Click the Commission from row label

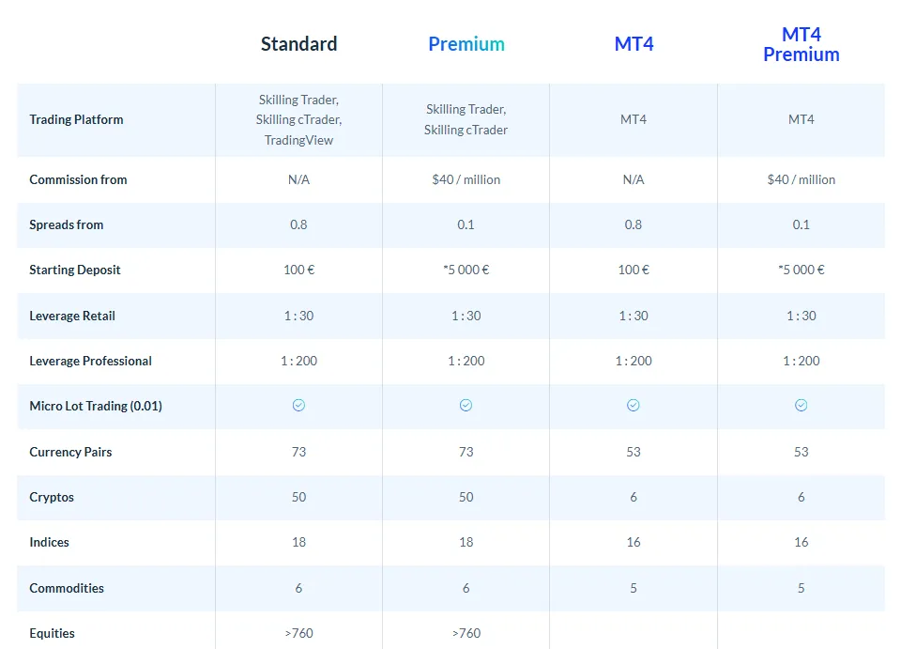[x=78, y=179]
